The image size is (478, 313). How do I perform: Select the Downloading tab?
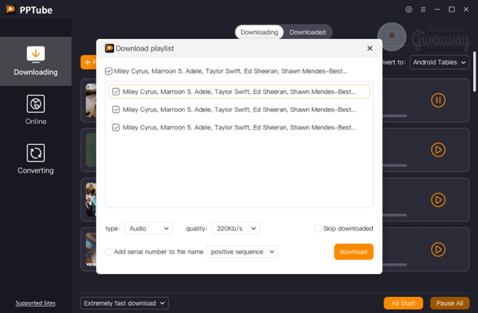[x=259, y=32]
